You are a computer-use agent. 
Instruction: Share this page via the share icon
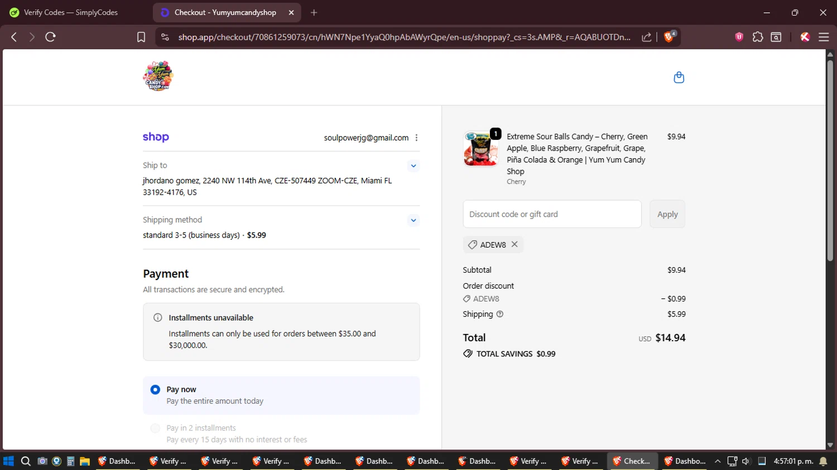(x=647, y=37)
